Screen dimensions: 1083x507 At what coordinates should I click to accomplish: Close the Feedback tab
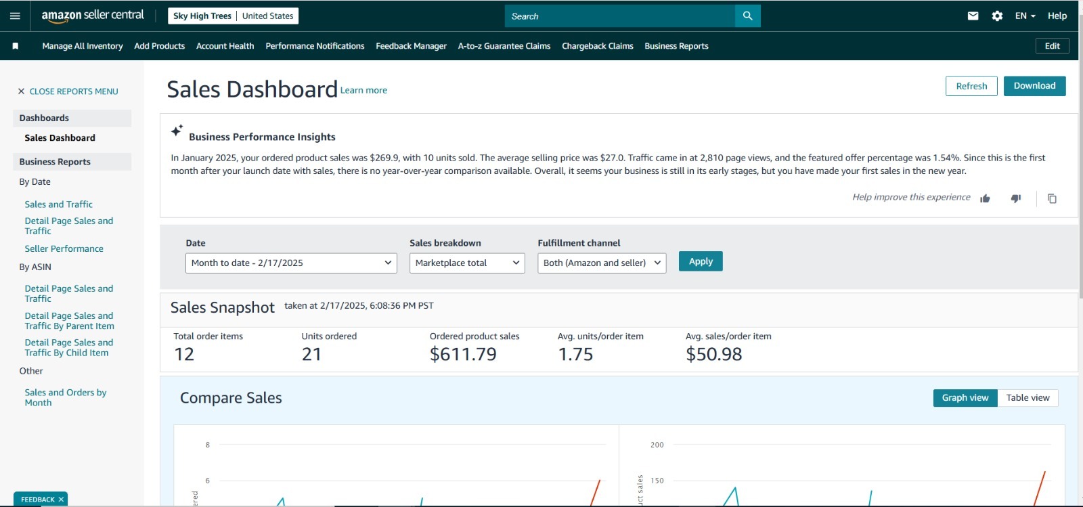[61, 500]
